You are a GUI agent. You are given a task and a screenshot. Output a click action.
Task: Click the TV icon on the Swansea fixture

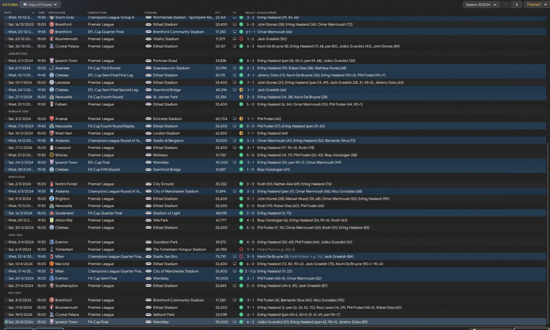pyautogui.click(x=235, y=68)
